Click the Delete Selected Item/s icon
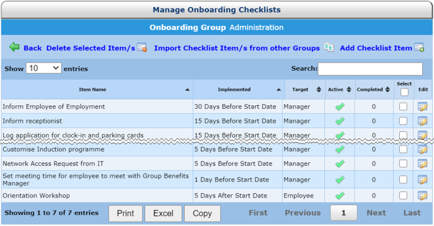 tap(142, 47)
